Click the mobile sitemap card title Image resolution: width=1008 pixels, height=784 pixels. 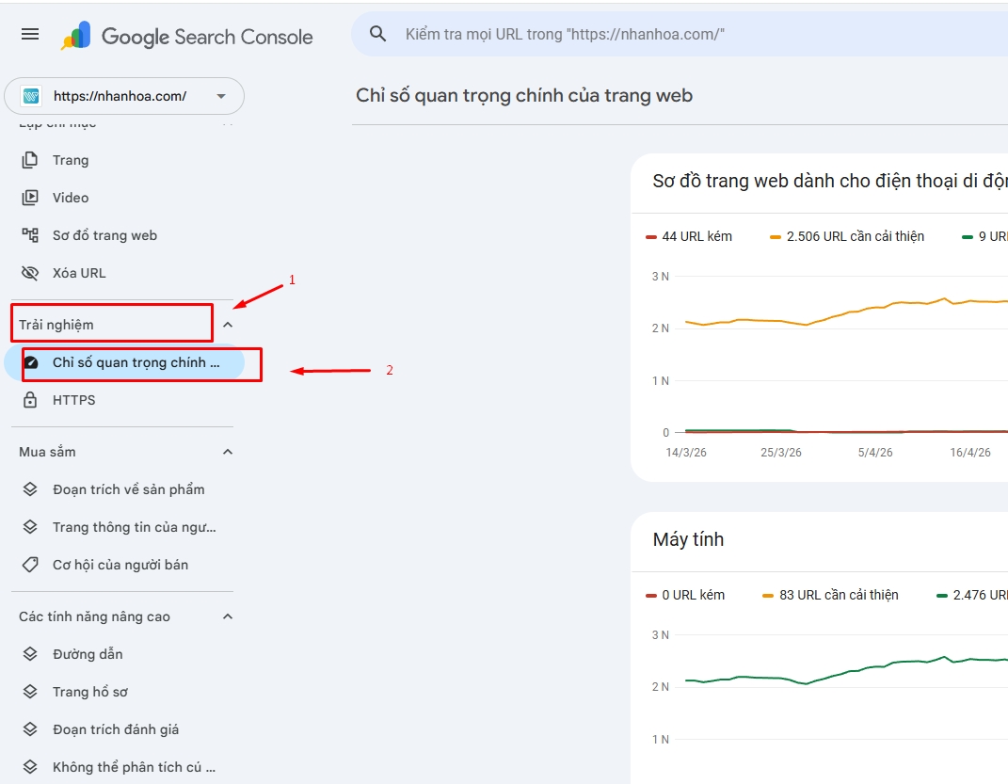click(830, 181)
